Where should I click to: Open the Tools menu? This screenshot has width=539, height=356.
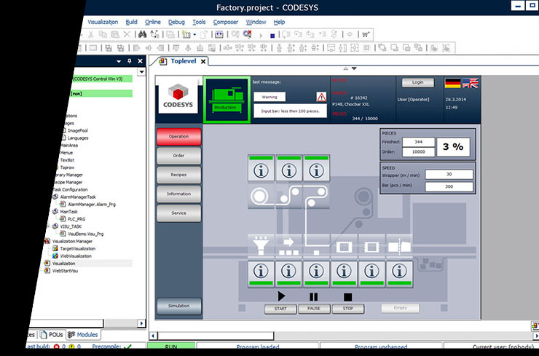(x=199, y=22)
